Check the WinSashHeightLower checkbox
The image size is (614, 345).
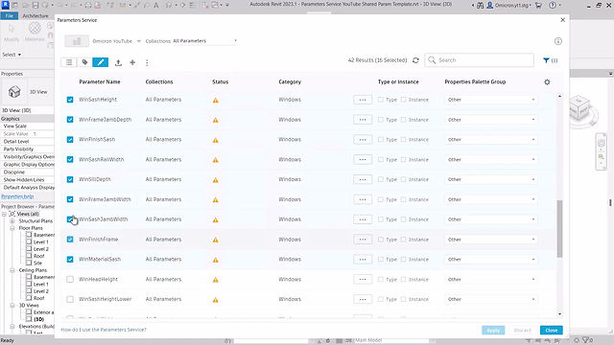70,299
